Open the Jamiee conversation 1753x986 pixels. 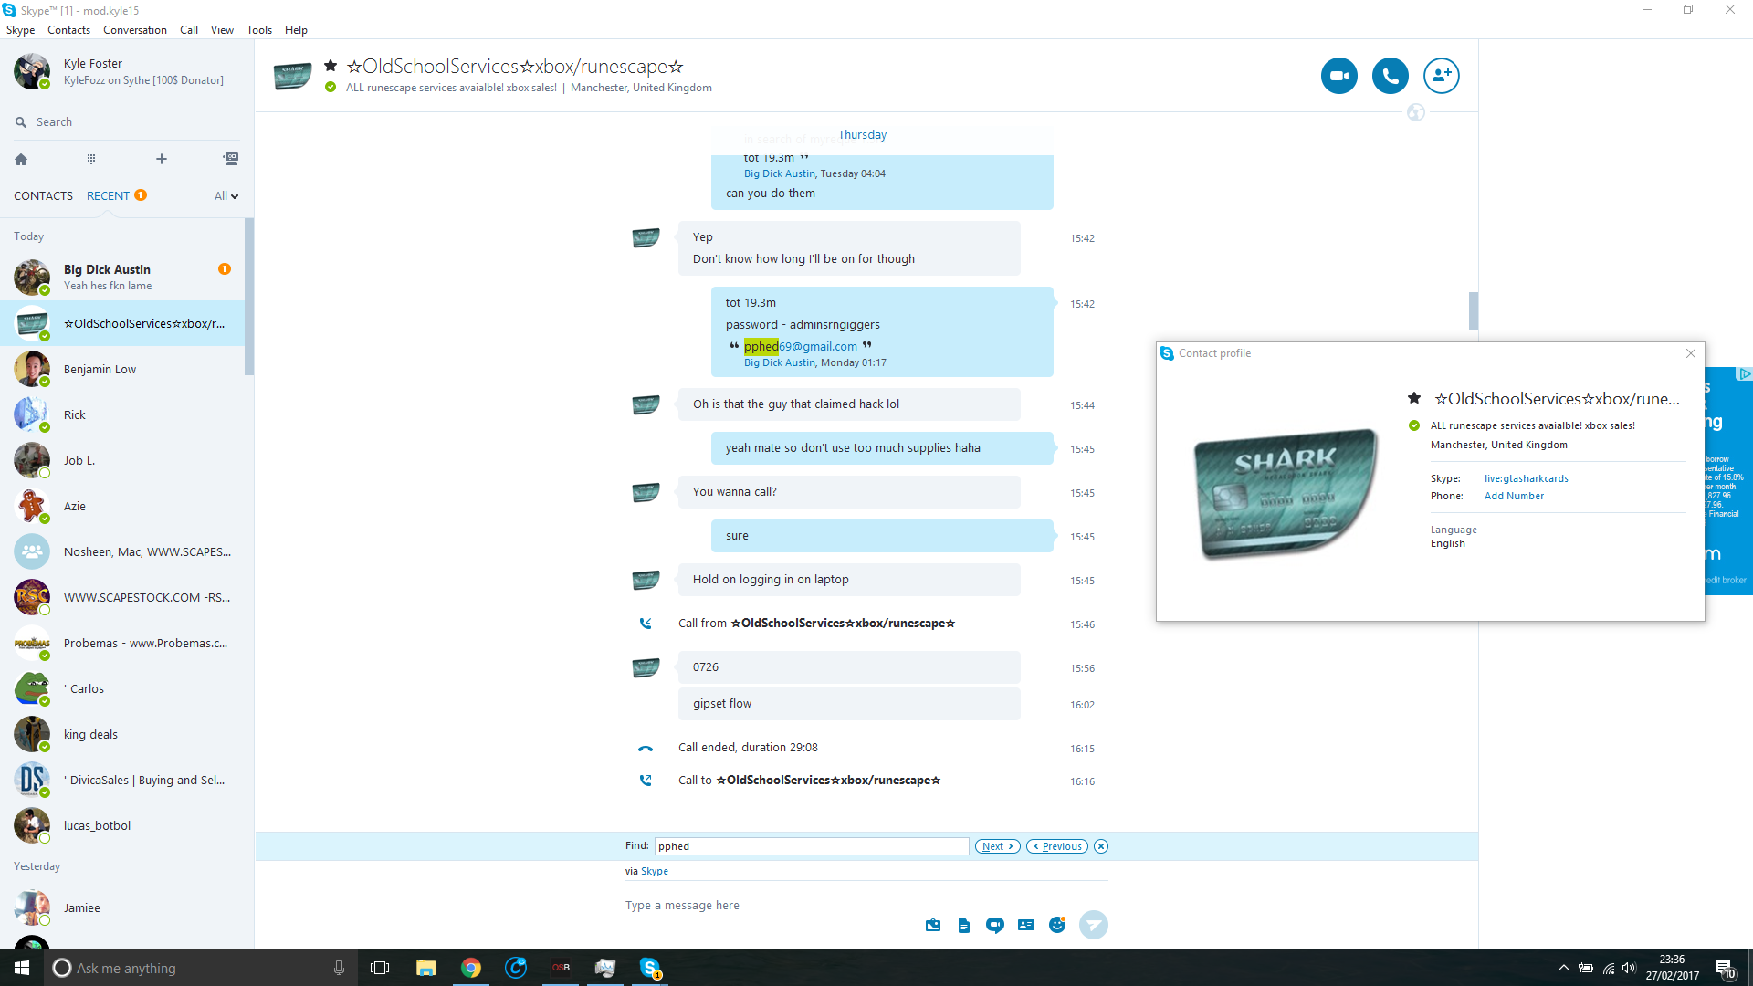[x=122, y=907]
